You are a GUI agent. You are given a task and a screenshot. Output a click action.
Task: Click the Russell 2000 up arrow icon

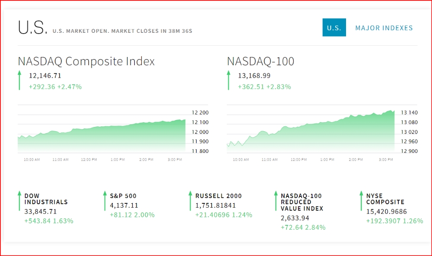point(190,200)
